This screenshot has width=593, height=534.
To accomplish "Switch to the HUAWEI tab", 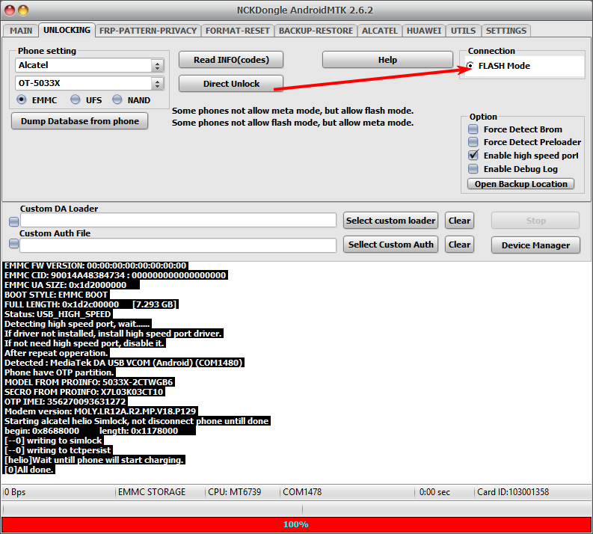I will [x=424, y=31].
